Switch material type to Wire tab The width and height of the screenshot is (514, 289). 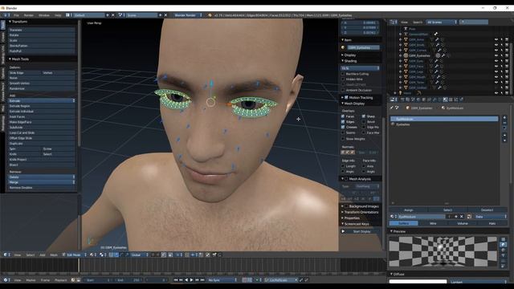(433, 223)
